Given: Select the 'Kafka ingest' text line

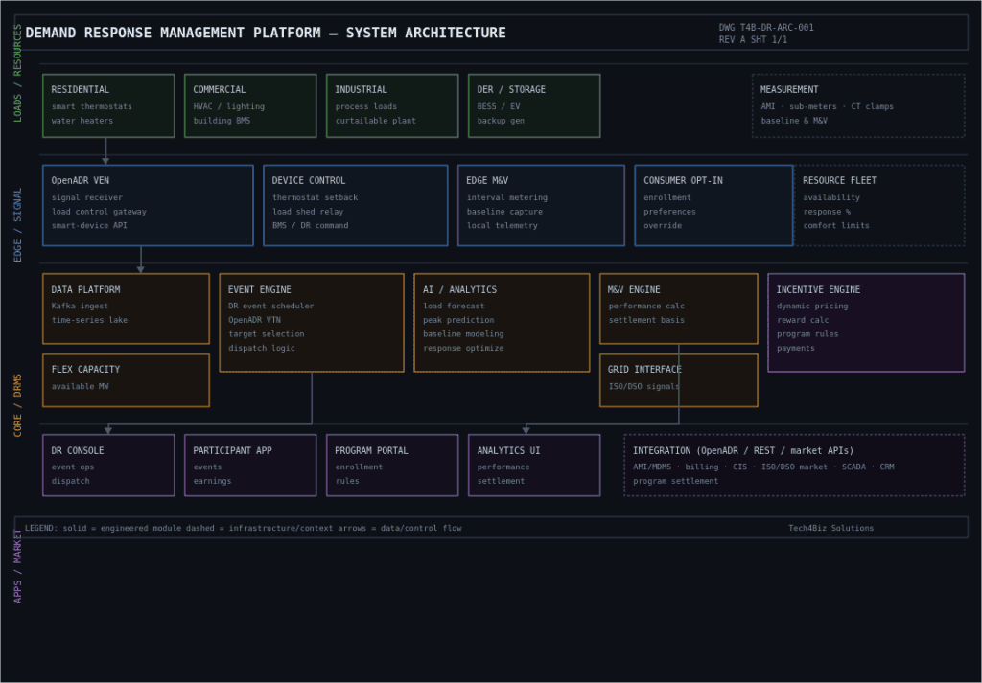Looking at the screenshot, I should (81, 306).
